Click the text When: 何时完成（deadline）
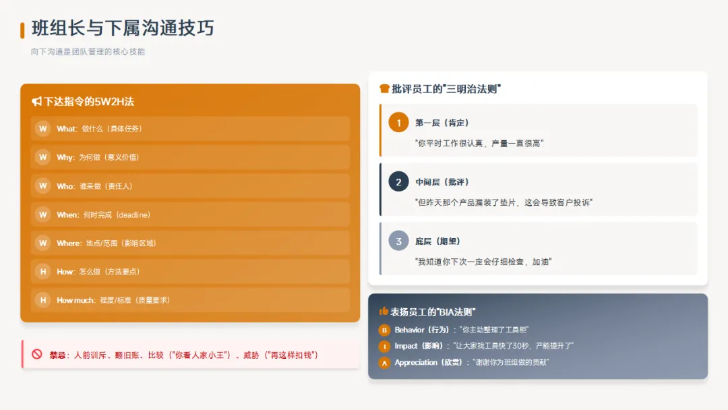The height and width of the screenshot is (410, 728). click(x=104, y=214)
